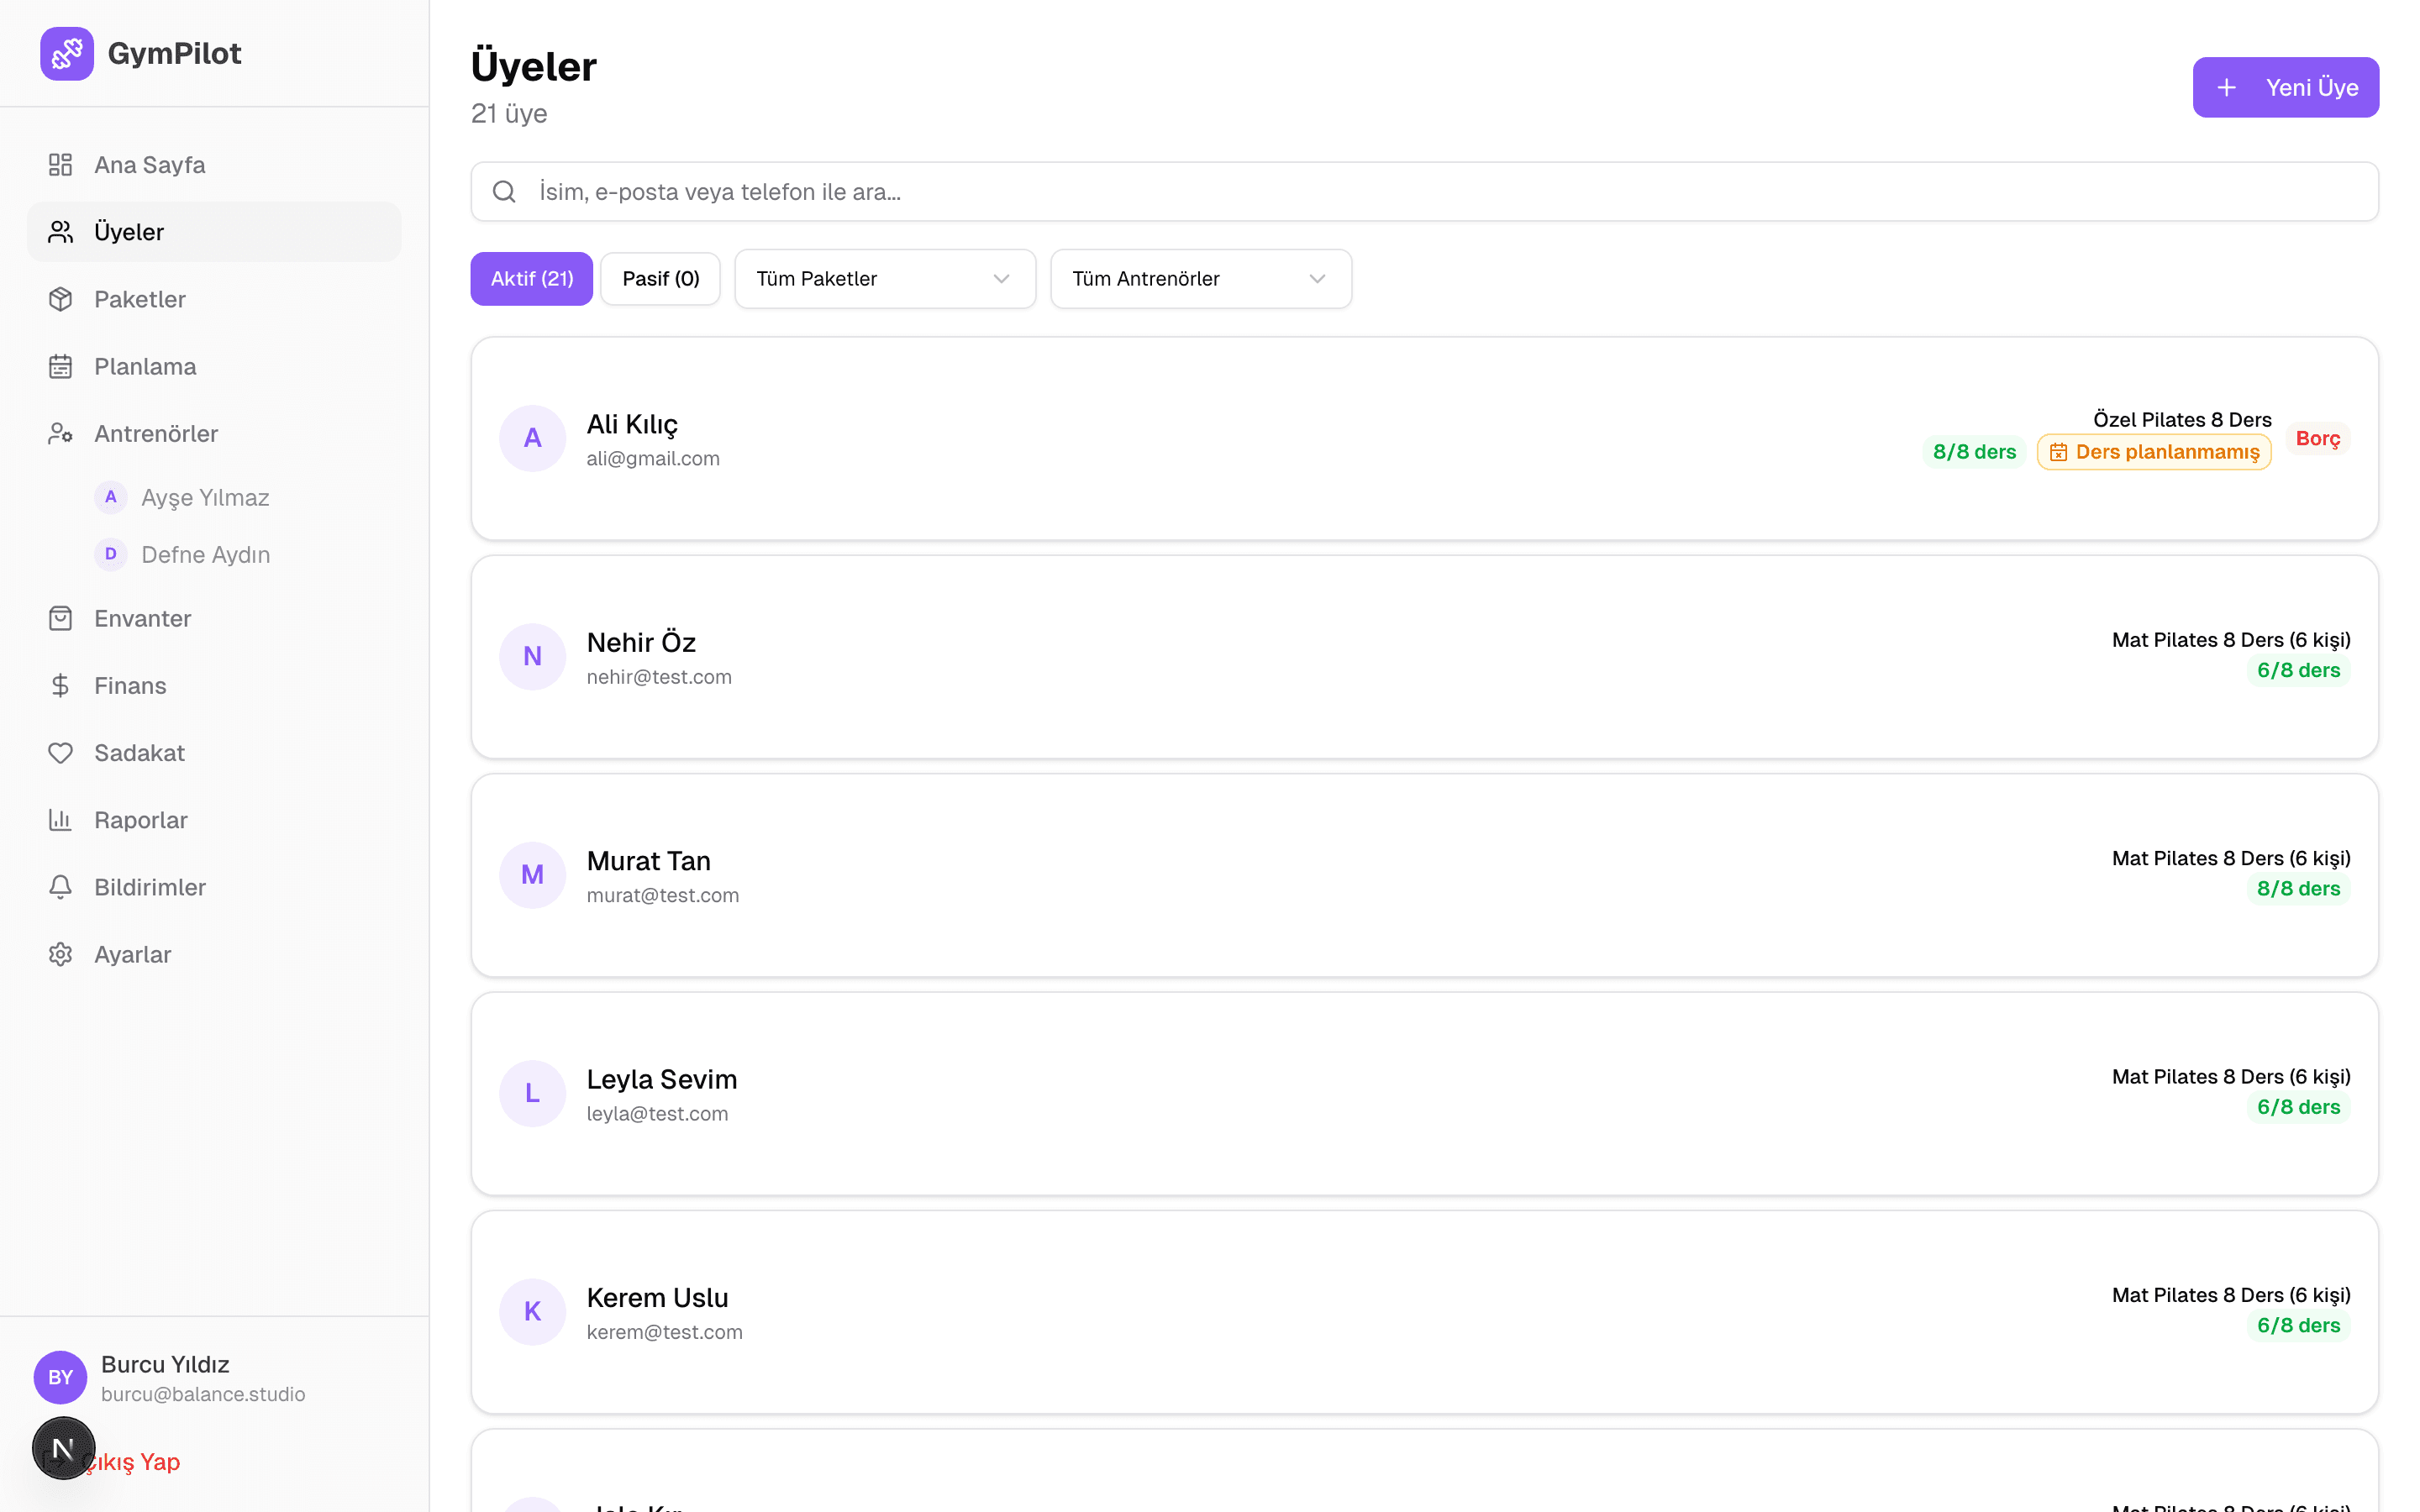
Task: Click the Bildirimler bell icon
Action: pos(60,887)
